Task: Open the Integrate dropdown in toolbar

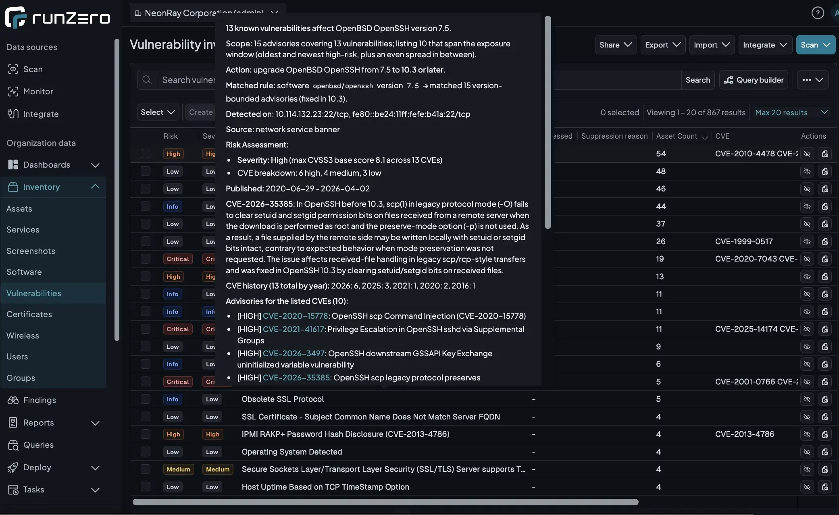Action: 765,45
